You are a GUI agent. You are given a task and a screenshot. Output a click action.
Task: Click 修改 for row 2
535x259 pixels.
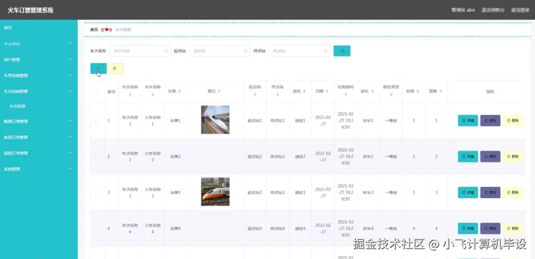pyautogui.click(x=490, y=157)
